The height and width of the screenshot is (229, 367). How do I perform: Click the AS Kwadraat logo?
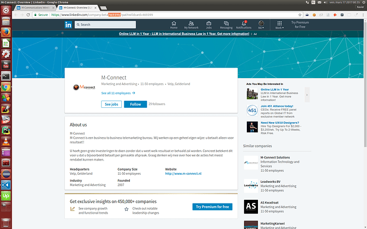251,207
